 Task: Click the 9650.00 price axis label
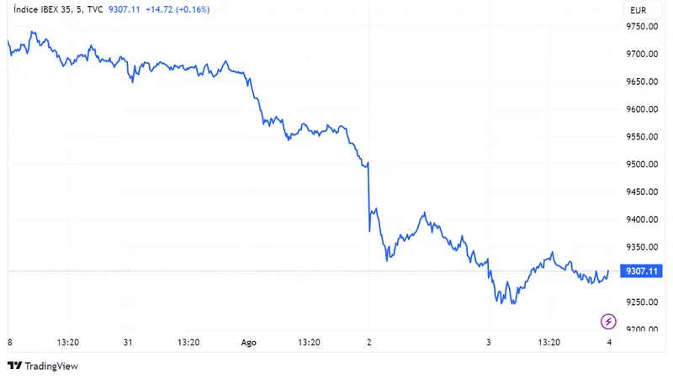click(x=642, y=82)
